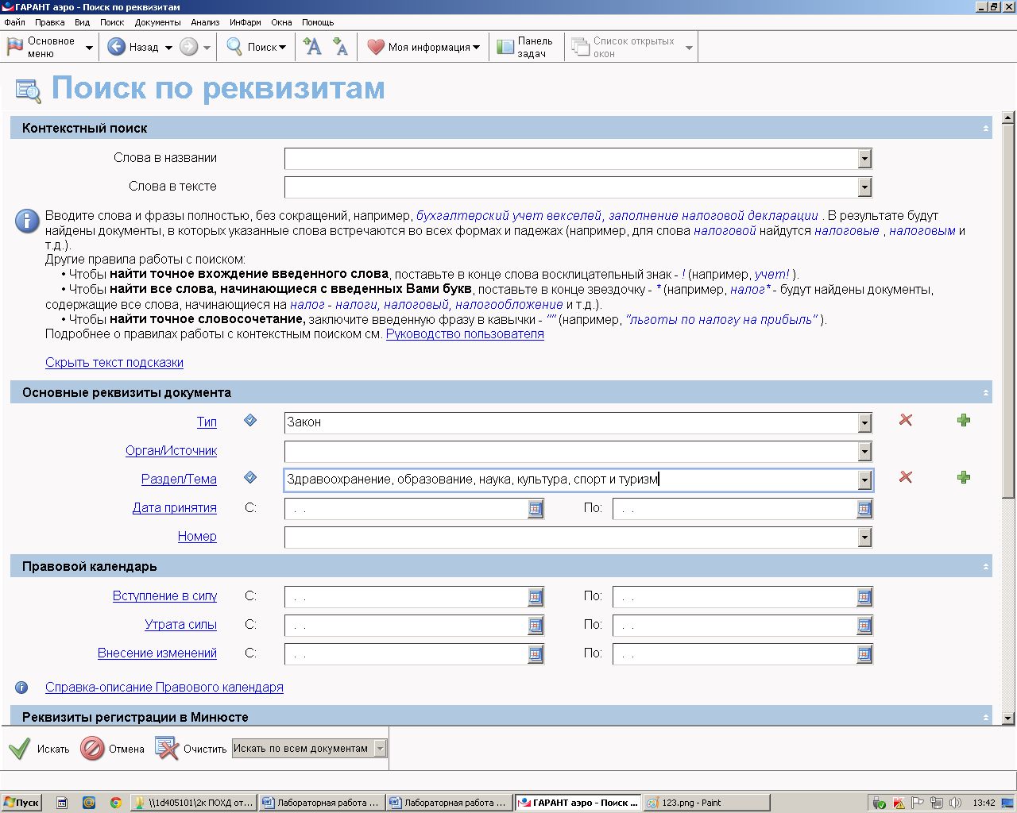Screen dimensions: 1017x813
Task: Add another Раздел/Тема field with green plus
Action: [964, 477]
